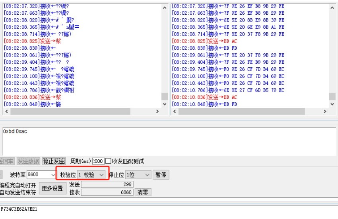Click the 自动发送结束符 option label
Screen dimensions: 338x219
(x=18, y=192)
